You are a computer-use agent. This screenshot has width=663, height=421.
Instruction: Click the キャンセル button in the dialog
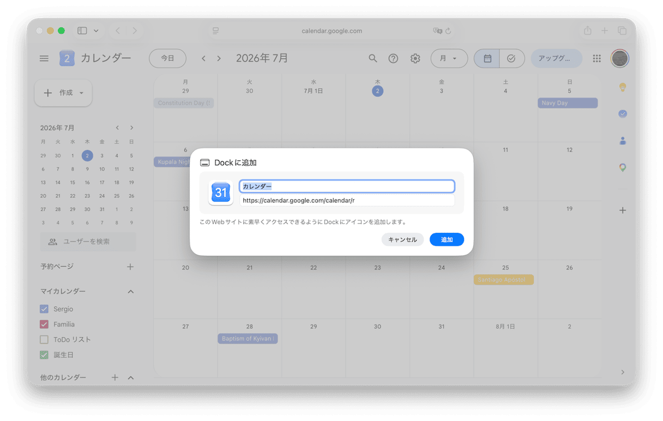pos(402,239)
